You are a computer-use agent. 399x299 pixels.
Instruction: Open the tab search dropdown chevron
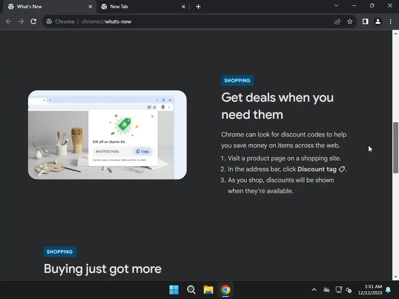coord(336,5)
